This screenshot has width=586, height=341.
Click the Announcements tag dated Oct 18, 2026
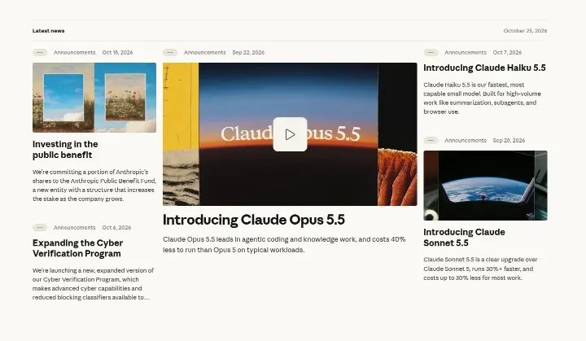[x=74, y=52]
